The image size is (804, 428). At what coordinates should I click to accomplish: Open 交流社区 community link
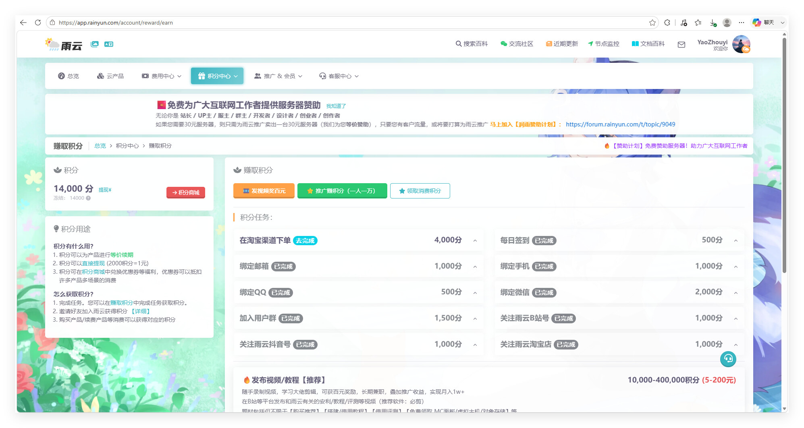tap(517, 44)
